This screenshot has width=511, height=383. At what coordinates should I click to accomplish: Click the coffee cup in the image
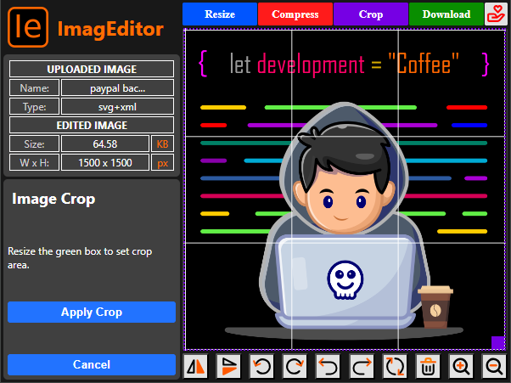click(435, 307)
